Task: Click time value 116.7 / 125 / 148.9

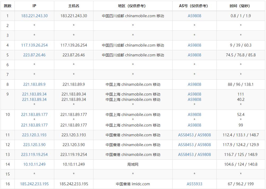Action: point(241,155)
